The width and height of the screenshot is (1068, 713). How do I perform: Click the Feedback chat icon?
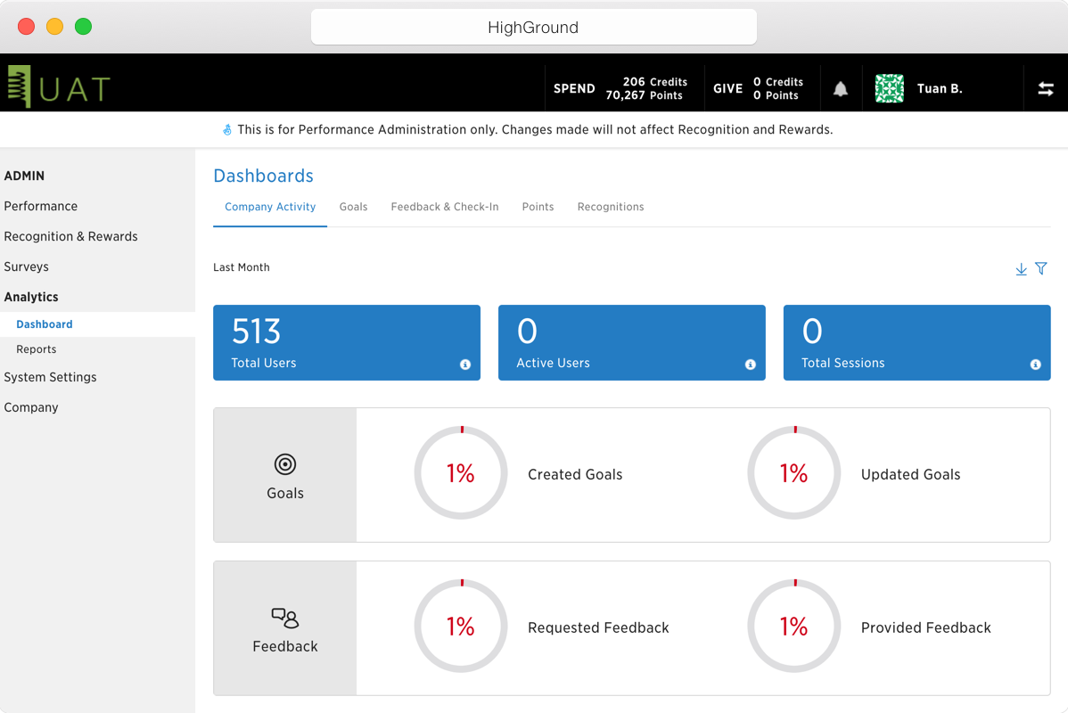coord(285,618)
